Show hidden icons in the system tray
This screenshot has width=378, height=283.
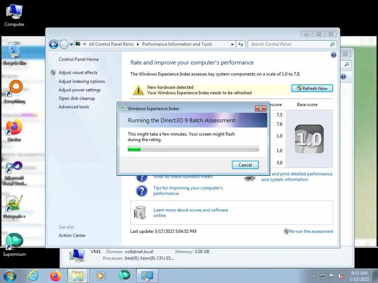coord(314,276)
